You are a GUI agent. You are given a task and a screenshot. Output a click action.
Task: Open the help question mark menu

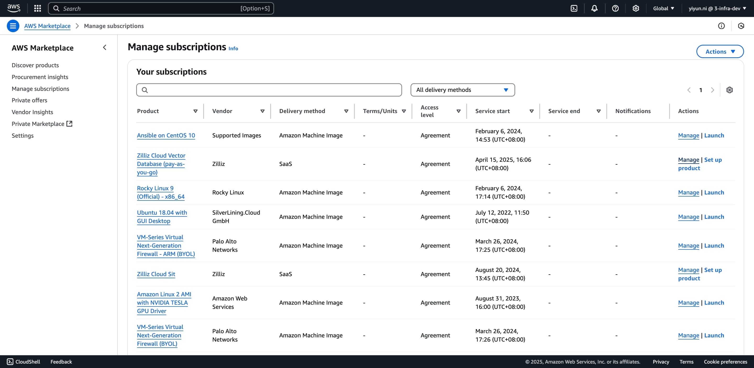pos(615,8)
